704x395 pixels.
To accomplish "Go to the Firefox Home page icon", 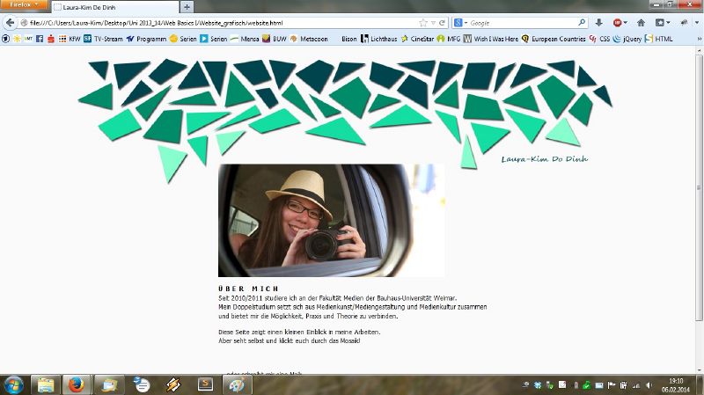I will [x=641, y=23].
